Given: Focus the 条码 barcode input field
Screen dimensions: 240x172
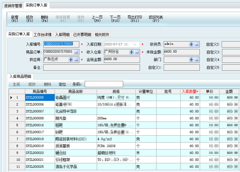Looking at the screenshot, I should [104, 84].
